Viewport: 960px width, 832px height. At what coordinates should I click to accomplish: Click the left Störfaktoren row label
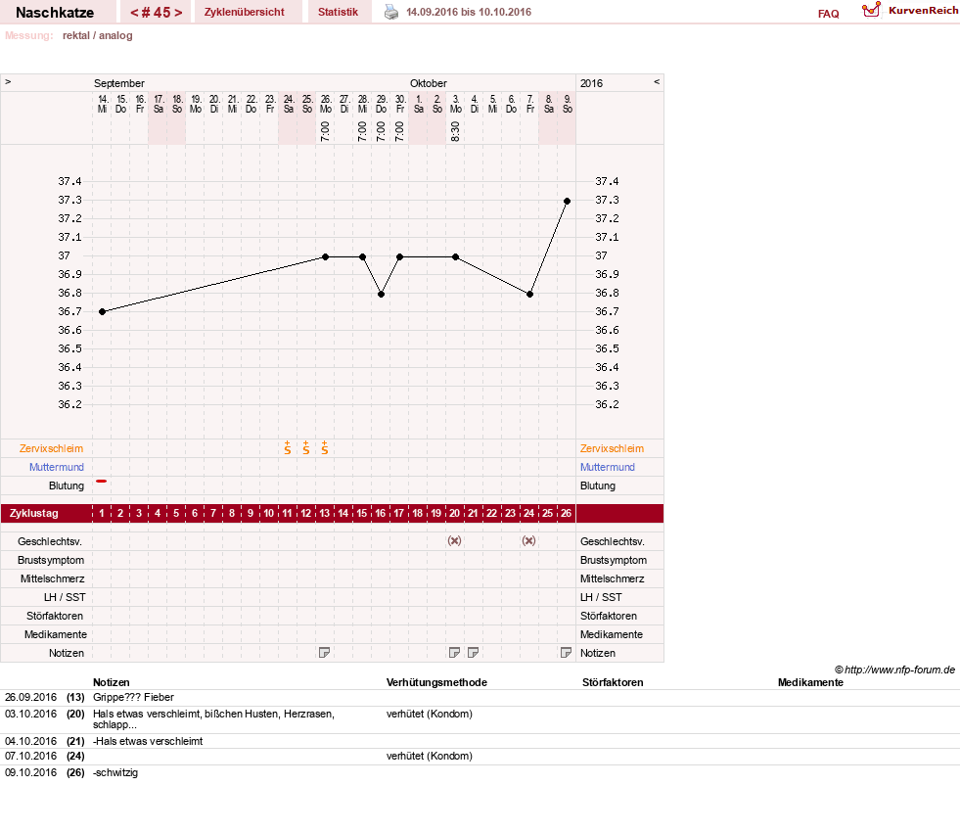point(55,616)
